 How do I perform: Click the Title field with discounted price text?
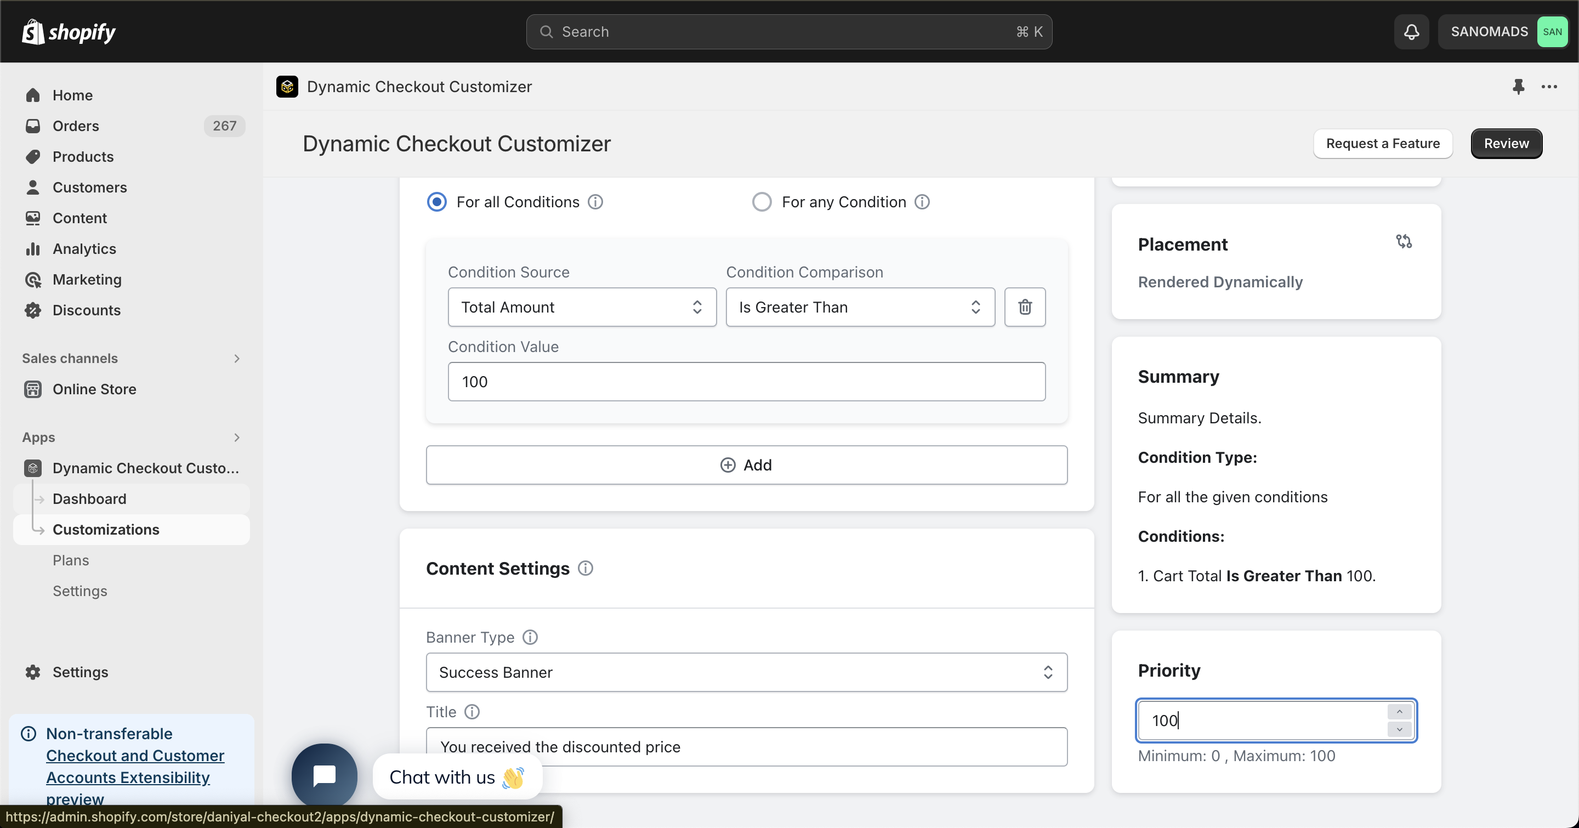coord(746,746)
